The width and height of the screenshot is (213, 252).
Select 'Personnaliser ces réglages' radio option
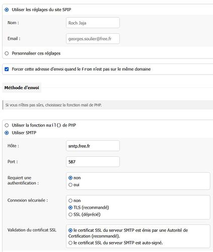(7, 53)
